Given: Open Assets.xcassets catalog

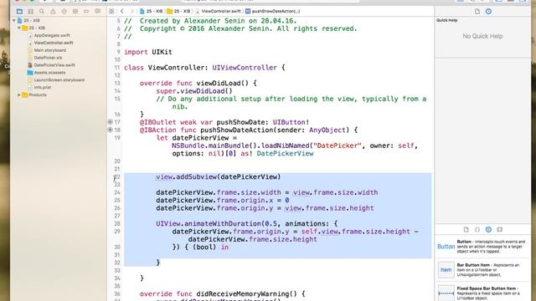Looking at the screenshot, I should [x=49, y=73].
